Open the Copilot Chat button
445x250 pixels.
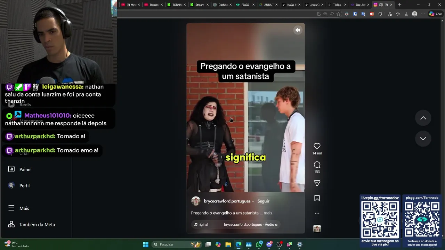click(x=435, y=14)
